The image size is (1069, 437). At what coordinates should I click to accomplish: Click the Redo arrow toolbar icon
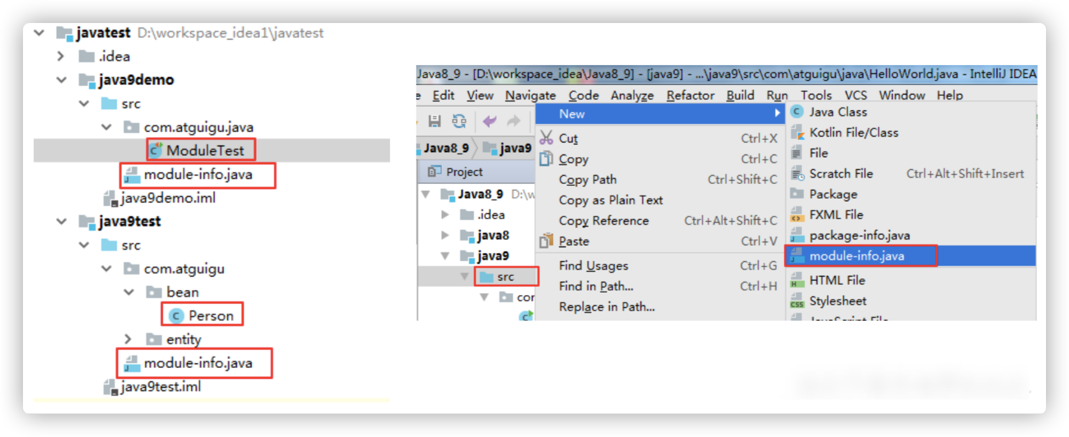point(513,121)
